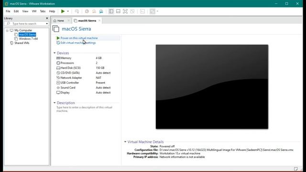Take a snapshot using the clock icon

(87, 11)
